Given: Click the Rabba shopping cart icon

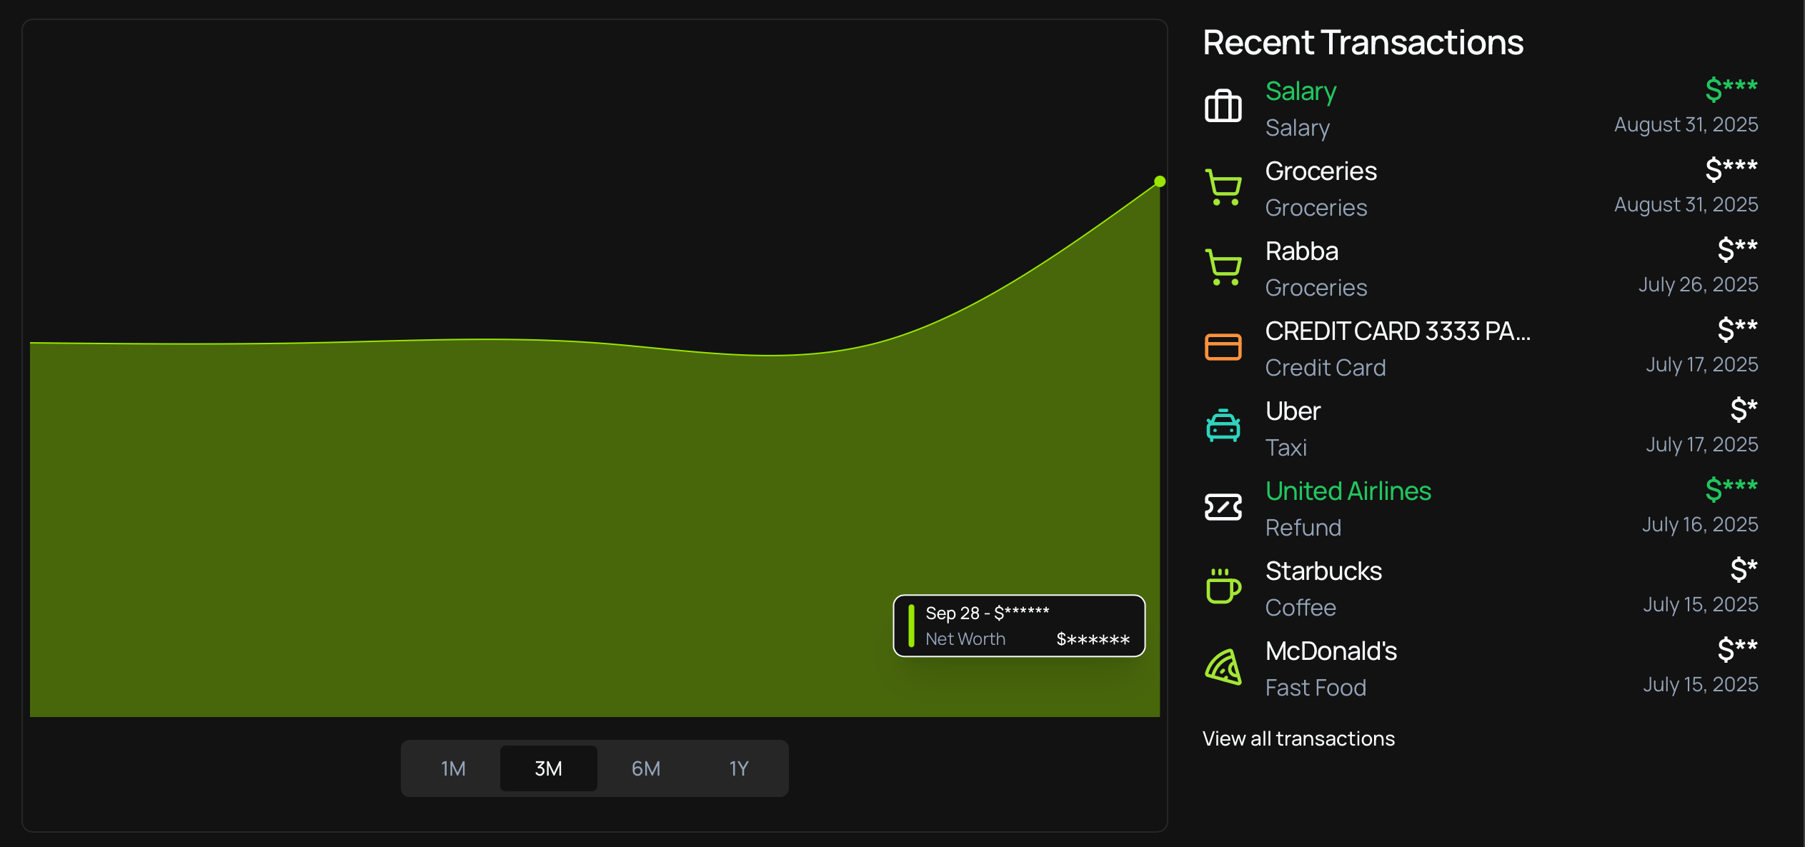Looking at the screenshot, I should 1223,267.
